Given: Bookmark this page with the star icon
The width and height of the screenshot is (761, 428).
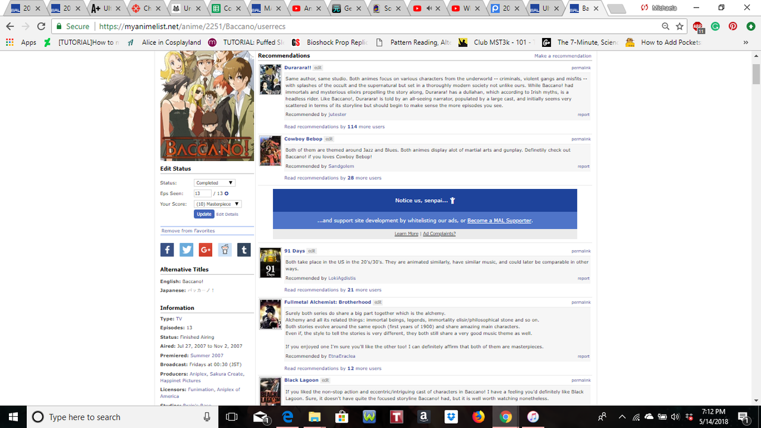Looking at the screenshot, I should point(680,26).
